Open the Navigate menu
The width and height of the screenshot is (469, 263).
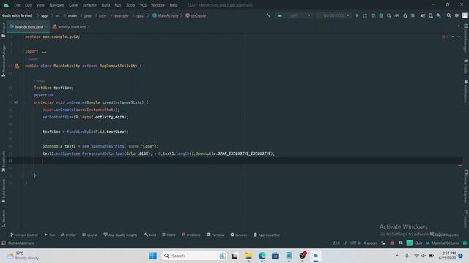56,5
